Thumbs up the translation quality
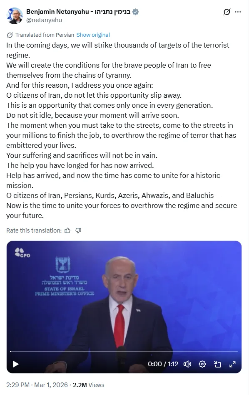Viewport: 249px width, 395px height. (x=67, y=230)
